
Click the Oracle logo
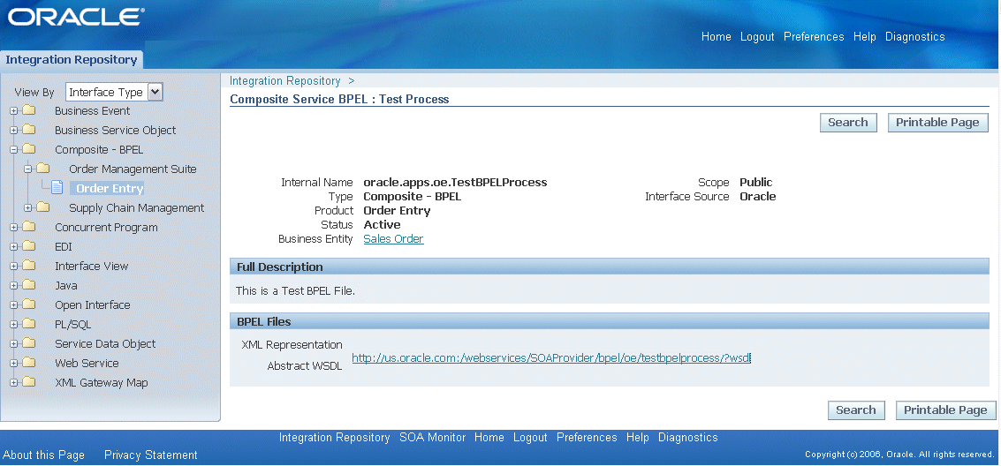pyautogui.click(x=76, y=18)
